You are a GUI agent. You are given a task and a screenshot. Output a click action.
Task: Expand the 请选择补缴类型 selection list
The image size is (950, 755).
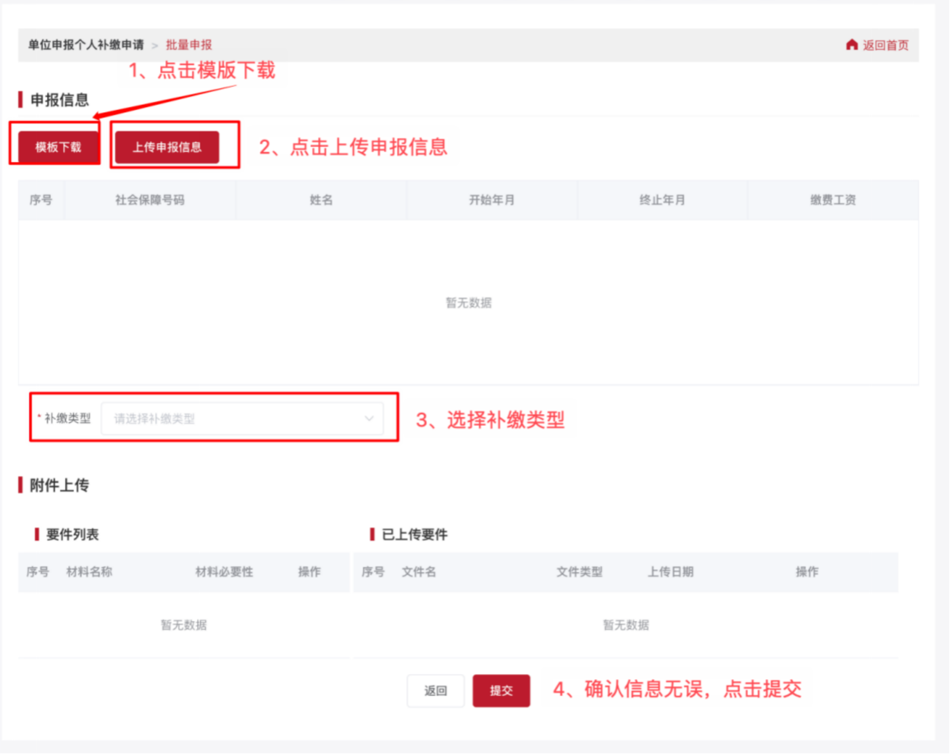click(x=242, y=418)
